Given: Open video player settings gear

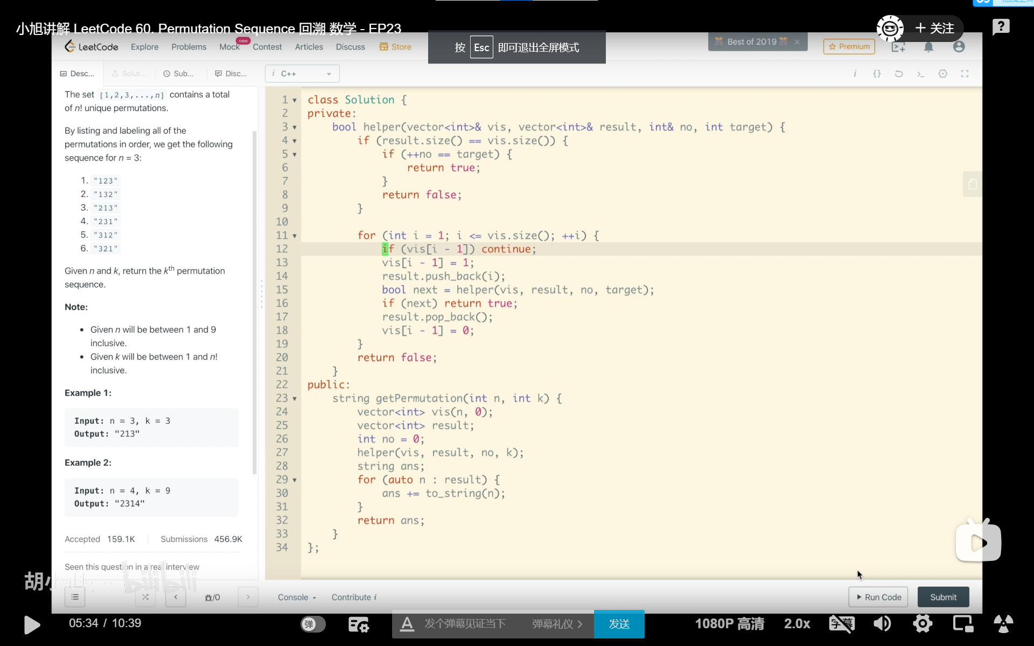Looking at the screenshot, I should click(923, 624).
